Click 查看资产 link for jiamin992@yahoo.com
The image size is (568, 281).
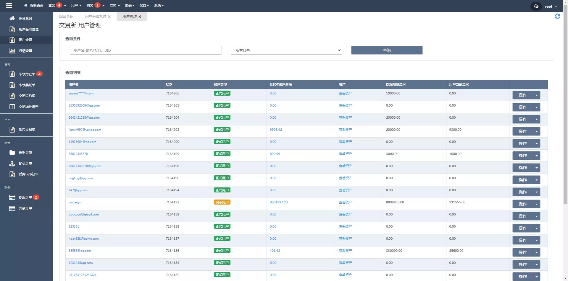(345, 130)
